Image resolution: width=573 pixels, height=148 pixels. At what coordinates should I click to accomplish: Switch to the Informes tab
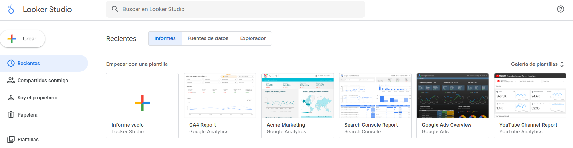pos(165,38)
